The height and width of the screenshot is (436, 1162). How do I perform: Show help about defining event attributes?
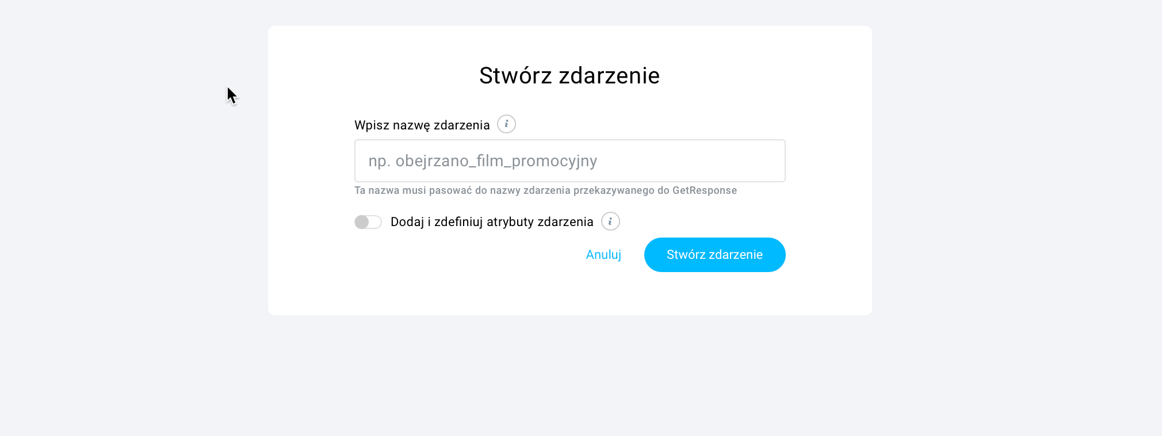tap(610, 221)
